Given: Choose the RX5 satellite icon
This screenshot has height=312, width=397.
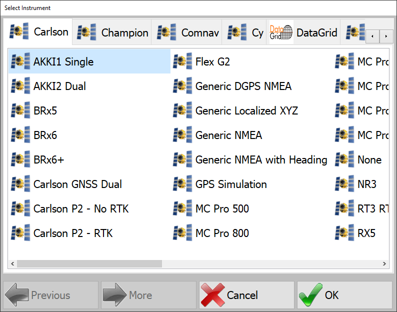Looking at the screenshot, I should pyautogui.click(x=344, y=232).
